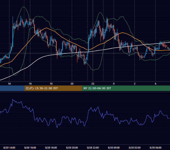Click the hour label 0 on upper axis
The height and width of the screenshot is (150, 170).
[114, 84]
